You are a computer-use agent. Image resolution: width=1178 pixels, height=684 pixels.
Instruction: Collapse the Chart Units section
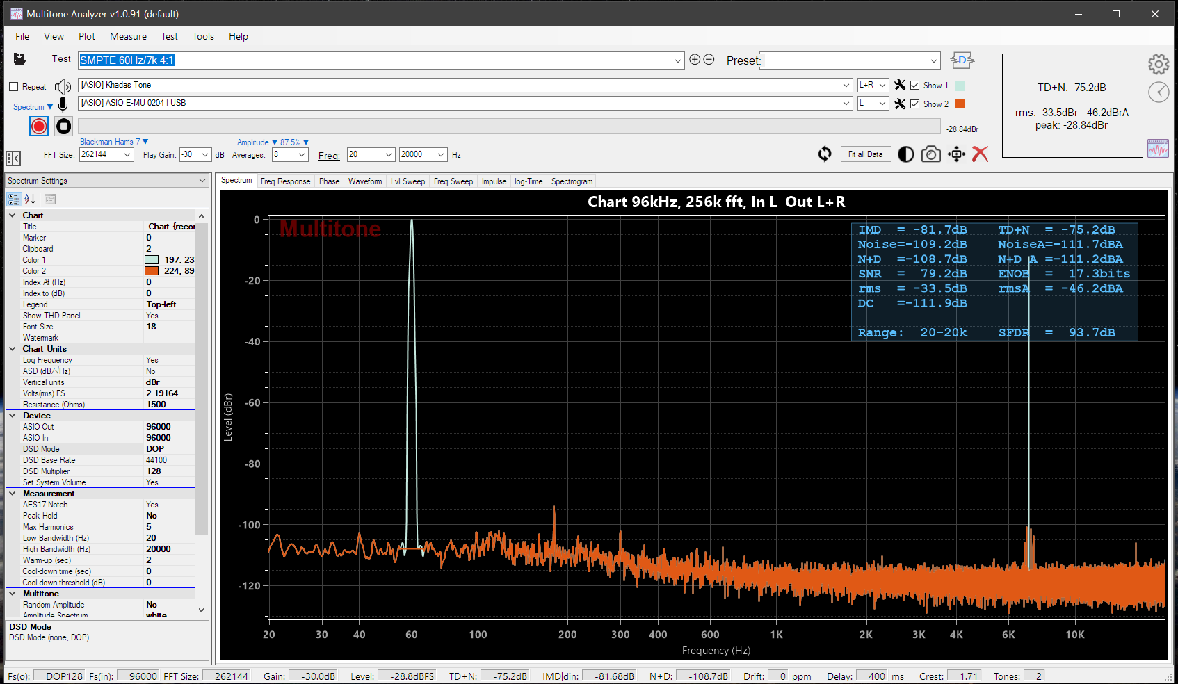click(x=13, y=349)
